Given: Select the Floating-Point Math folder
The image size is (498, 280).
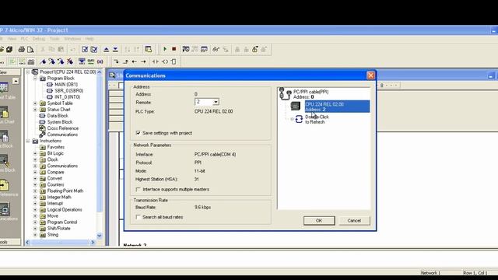Looking at the screenshot, I should (65, 191).
